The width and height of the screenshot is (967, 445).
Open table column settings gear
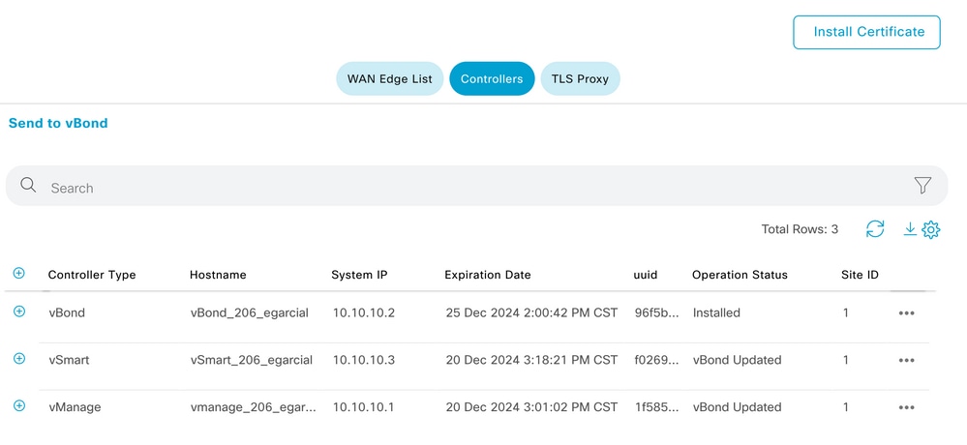coord(930,230)
